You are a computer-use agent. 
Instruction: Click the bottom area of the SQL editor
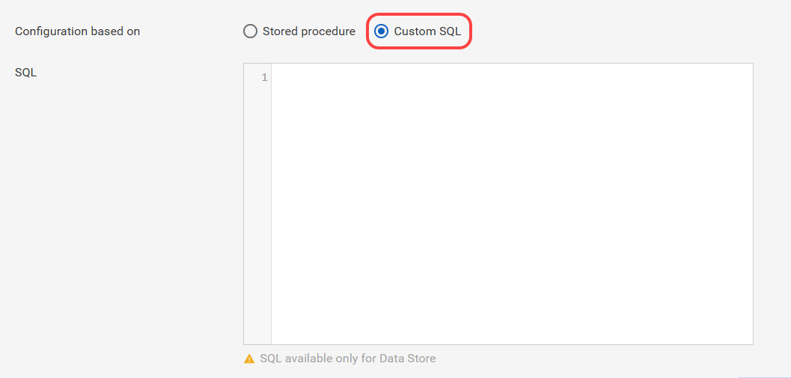click(x=512, y=328)
